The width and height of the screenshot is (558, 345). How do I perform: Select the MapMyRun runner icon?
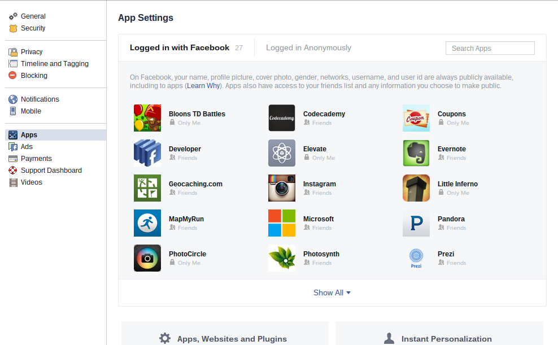pos(147,223)
